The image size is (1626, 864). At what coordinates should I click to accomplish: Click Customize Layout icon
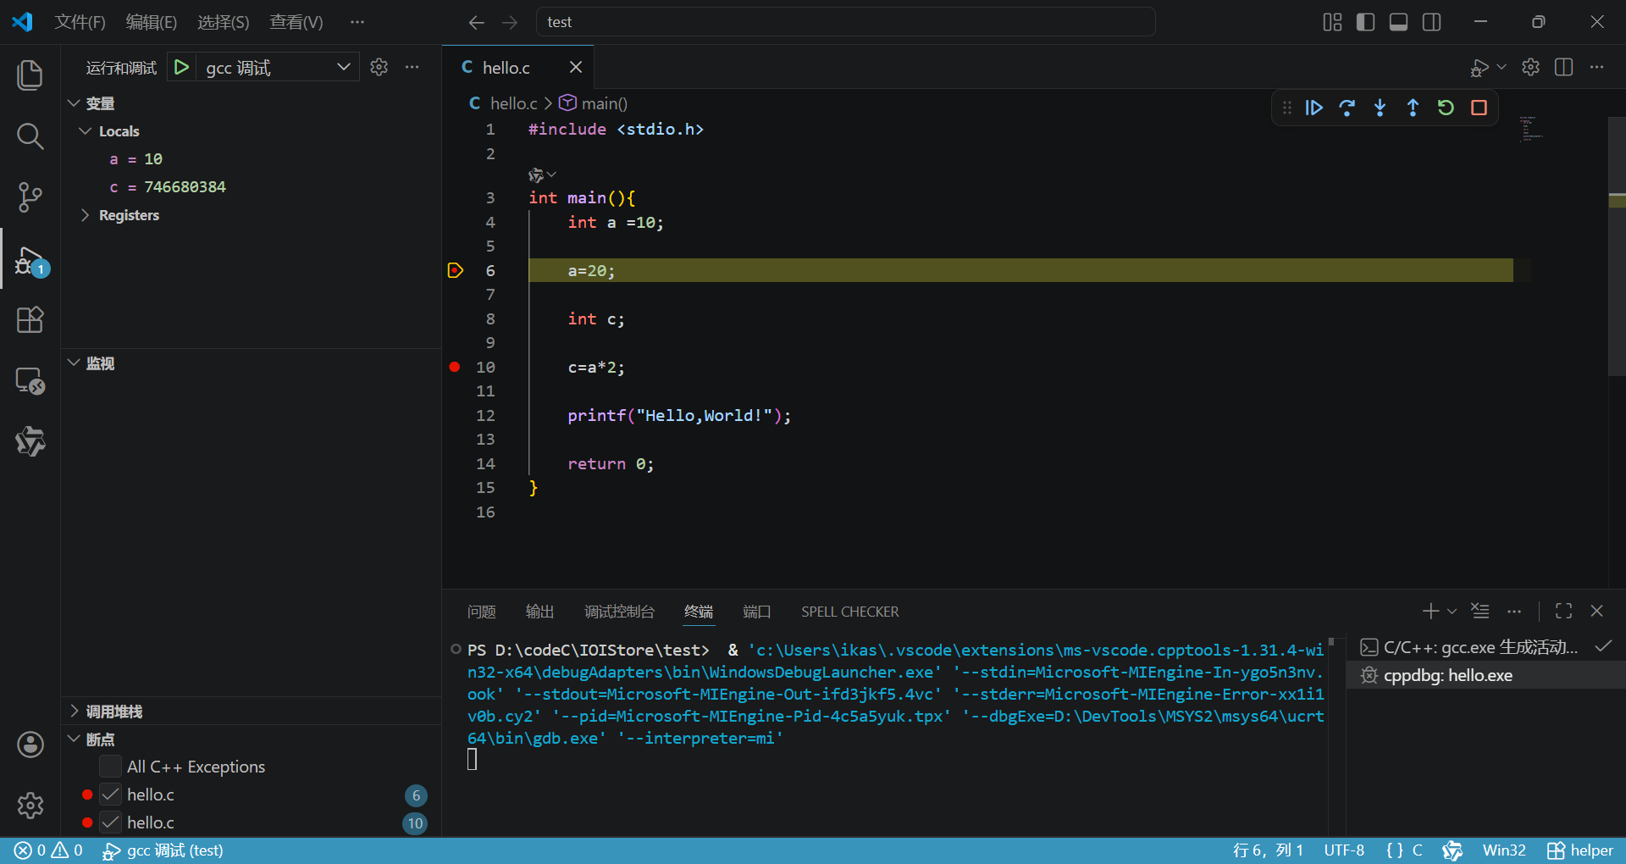[1332, 22]
